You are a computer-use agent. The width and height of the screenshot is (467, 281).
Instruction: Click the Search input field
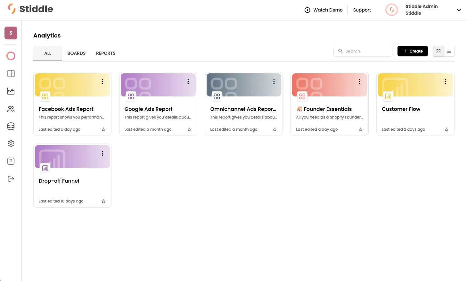pyautogui.click(x=363, y=51)
